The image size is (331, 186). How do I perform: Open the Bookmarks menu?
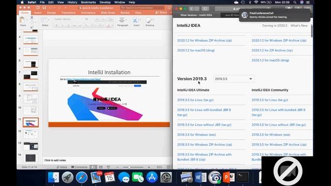click(88, 2)
